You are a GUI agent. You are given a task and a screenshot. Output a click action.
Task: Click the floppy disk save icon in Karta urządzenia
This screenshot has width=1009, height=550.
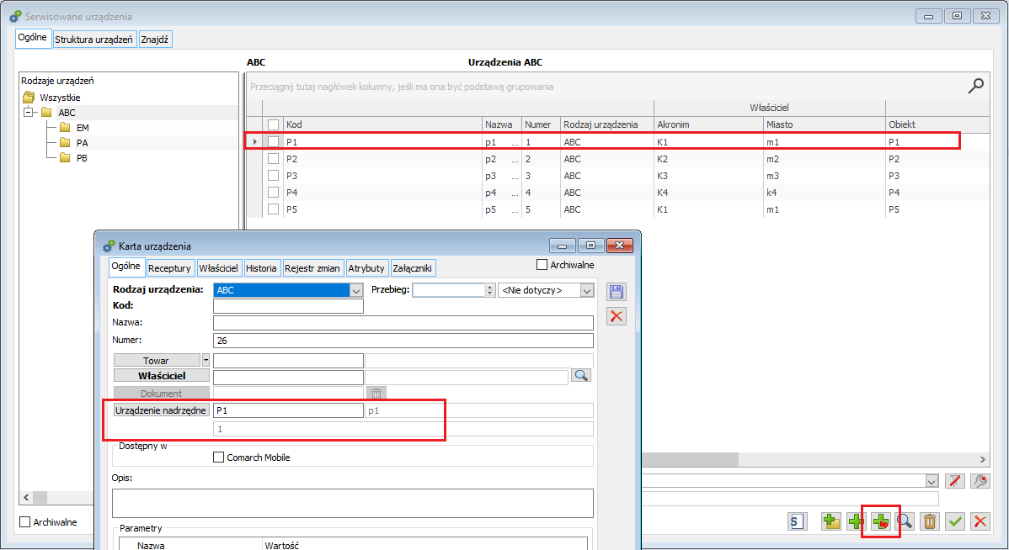click(x=616, y=292)
